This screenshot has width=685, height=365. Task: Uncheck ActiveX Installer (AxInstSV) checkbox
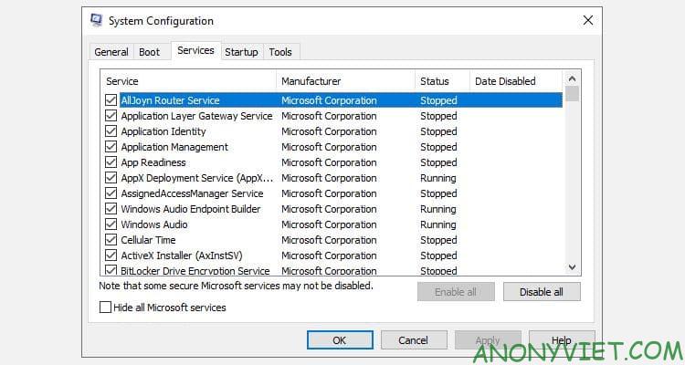[111, 255]
